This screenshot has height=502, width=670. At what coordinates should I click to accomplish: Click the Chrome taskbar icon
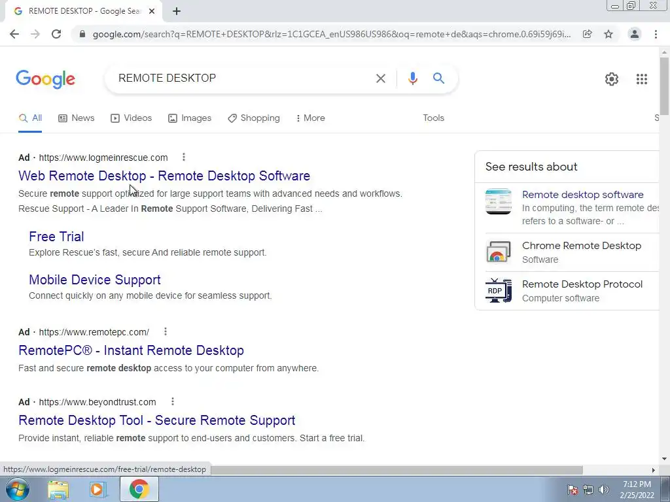pos(139,489)
